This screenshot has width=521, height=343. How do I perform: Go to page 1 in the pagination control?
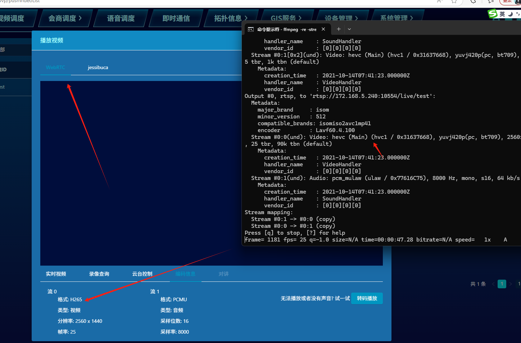[502, 284]
